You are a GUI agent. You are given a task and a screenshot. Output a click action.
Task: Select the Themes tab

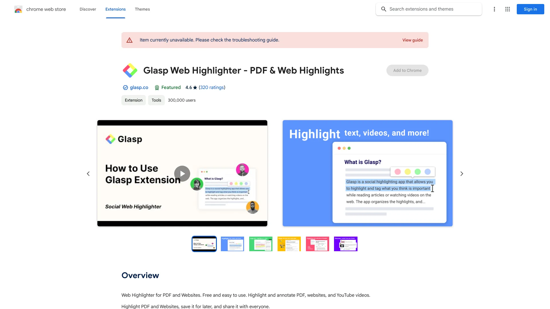(x=142, y=9)
